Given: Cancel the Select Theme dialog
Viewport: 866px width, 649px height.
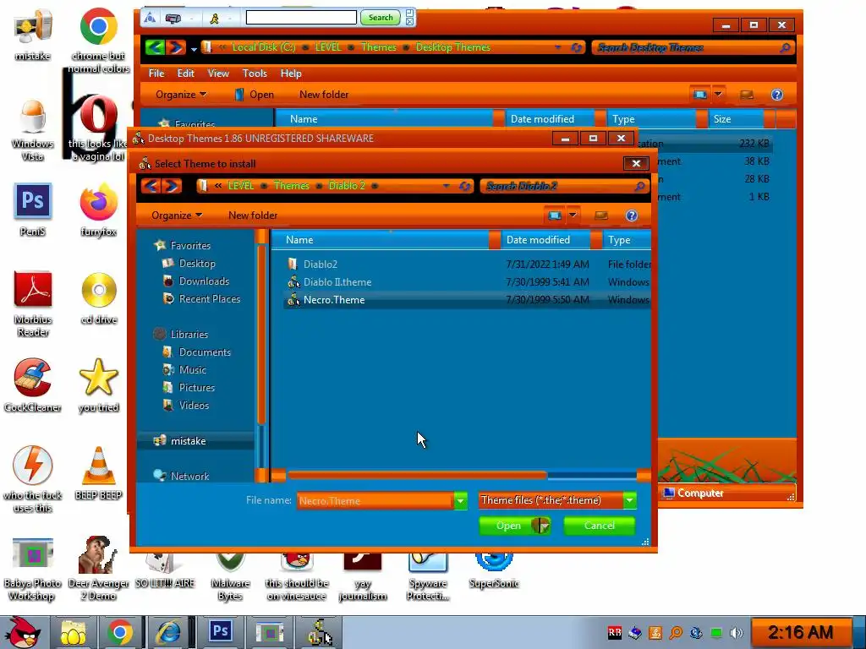Looking at the screenshot, I should 600,526.
